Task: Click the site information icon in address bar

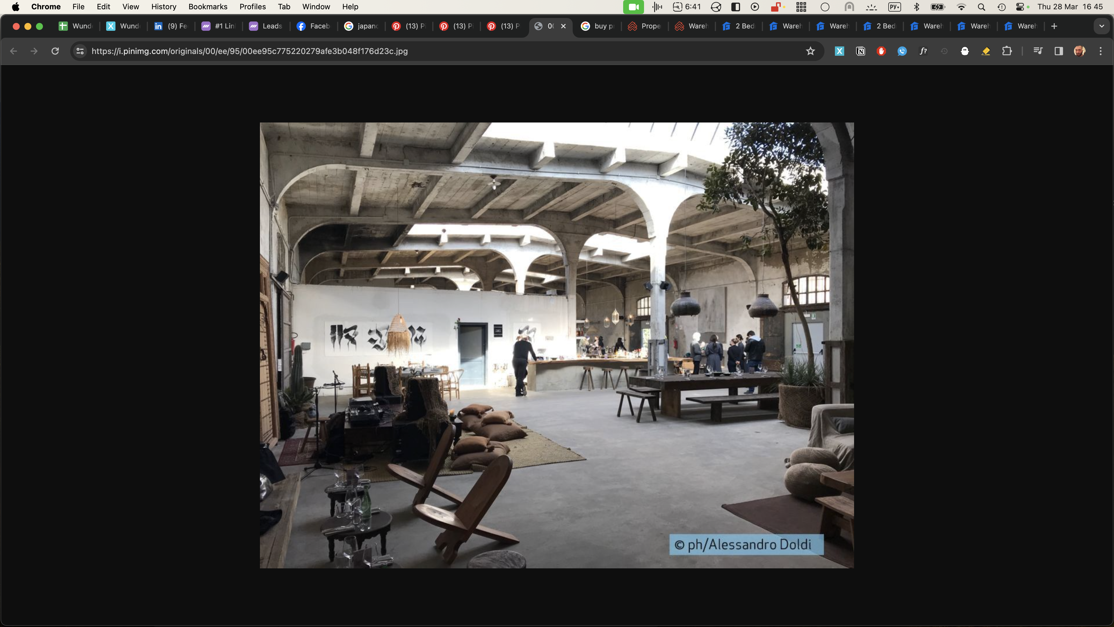Action: point(80,51)
